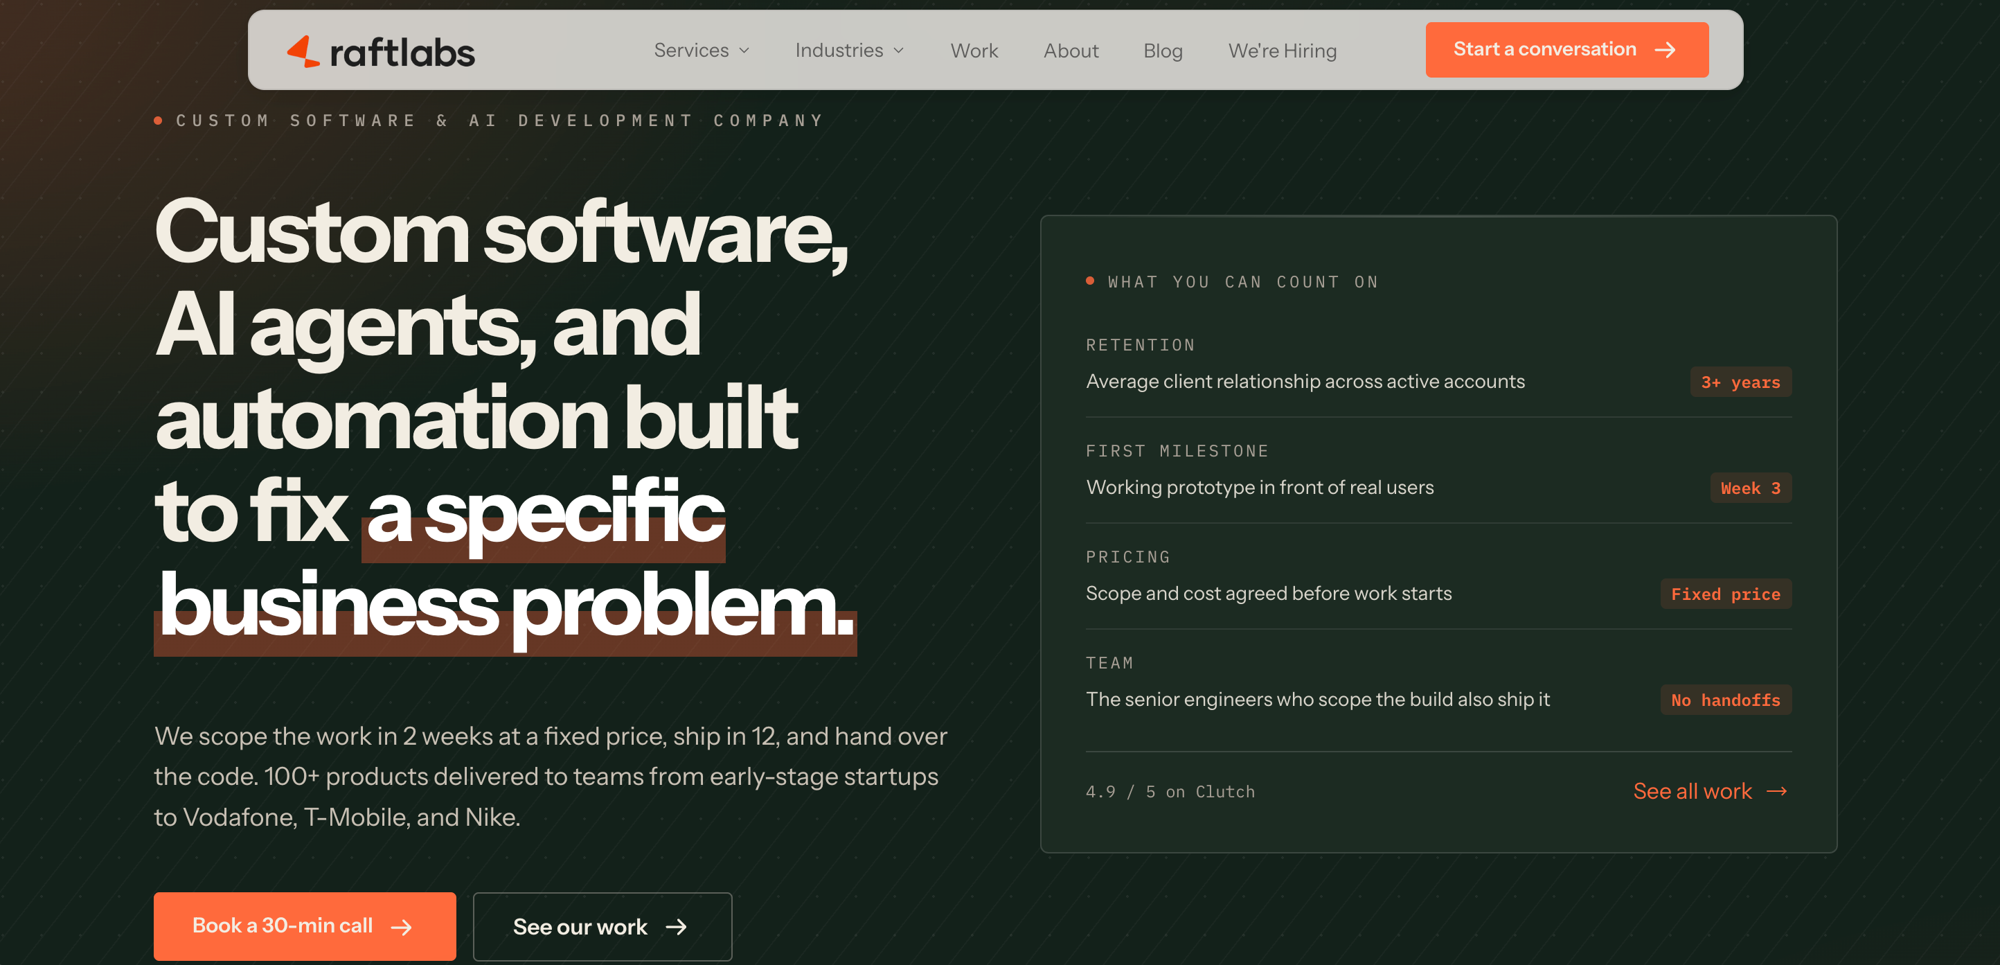
Task: Click the senior engineers ship it sentence
Action: (1318, 700)
